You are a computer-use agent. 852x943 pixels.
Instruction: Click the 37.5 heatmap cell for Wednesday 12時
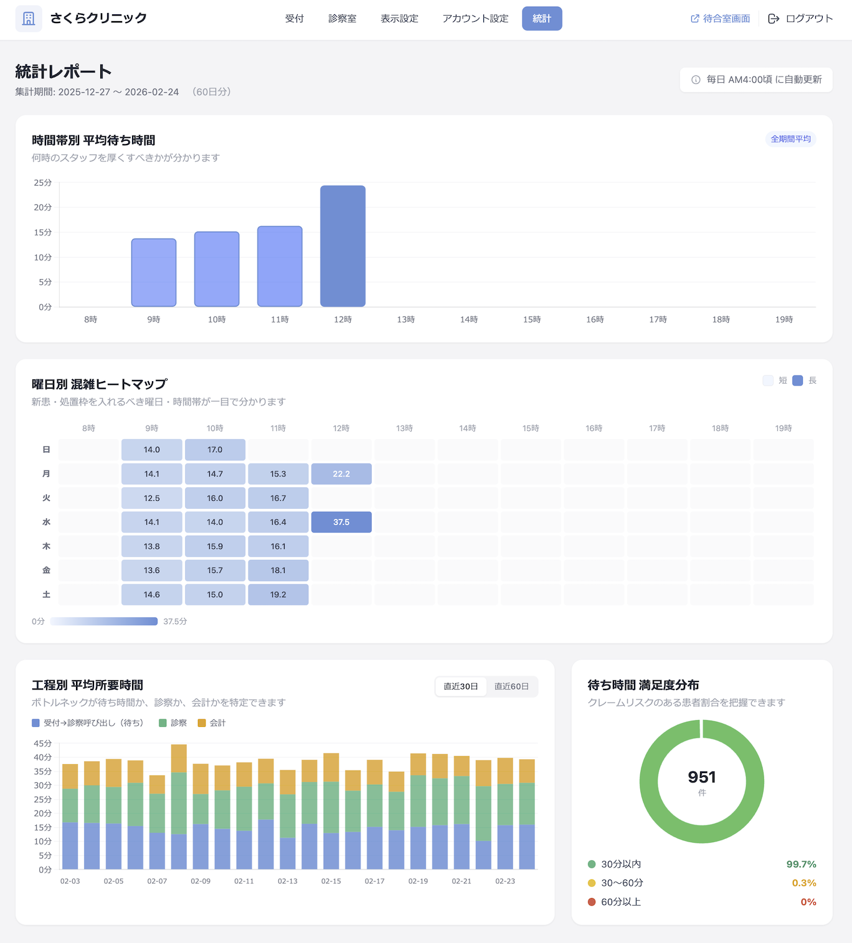pyautogui.click(x=341, y=522)
